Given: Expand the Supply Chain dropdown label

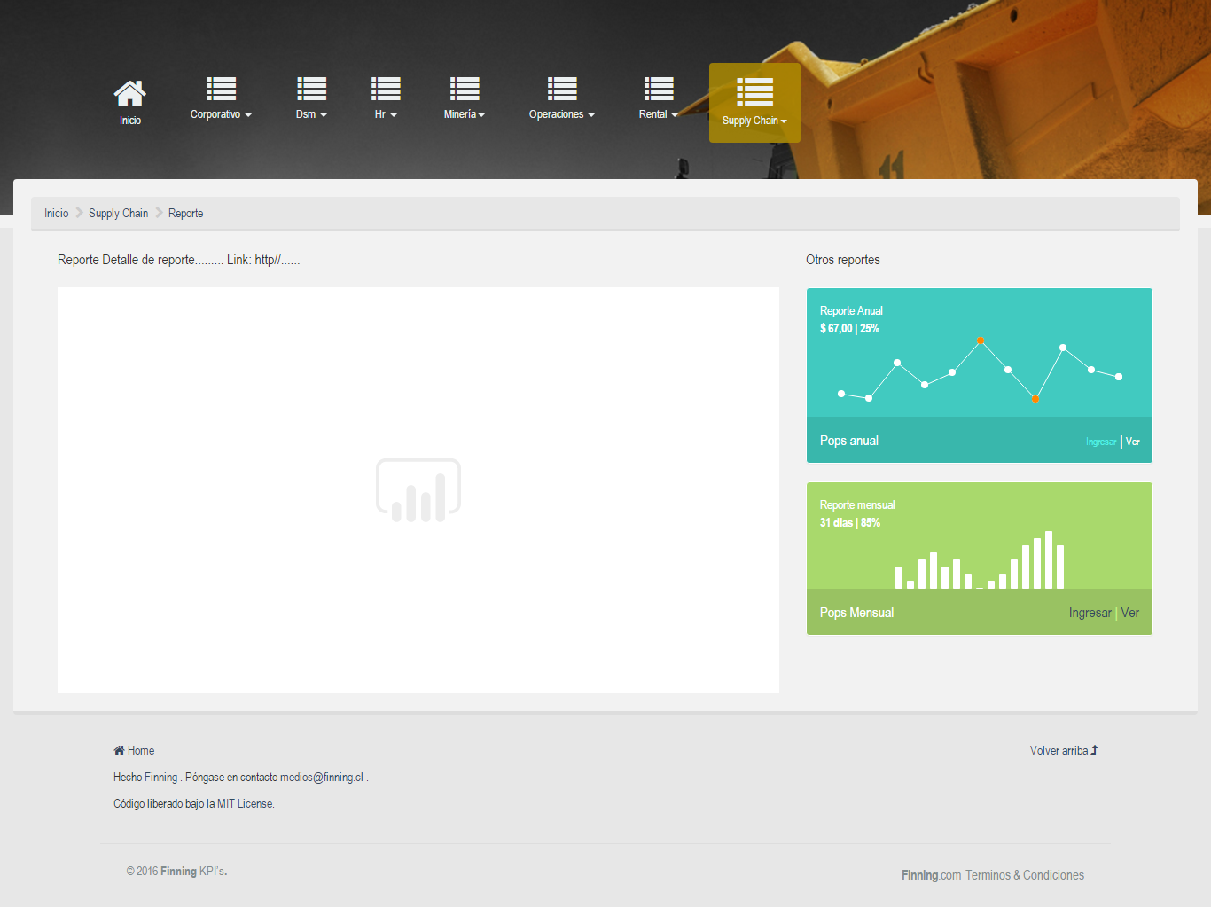Looking at the screenshot, I should [754, 121].
